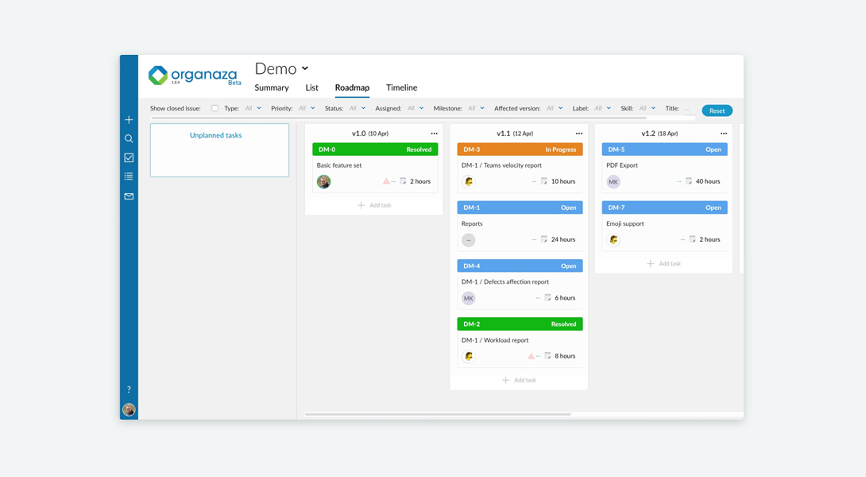
Task: Click the horizontal scrollbar below the roadmap
Action: point(438,414)
